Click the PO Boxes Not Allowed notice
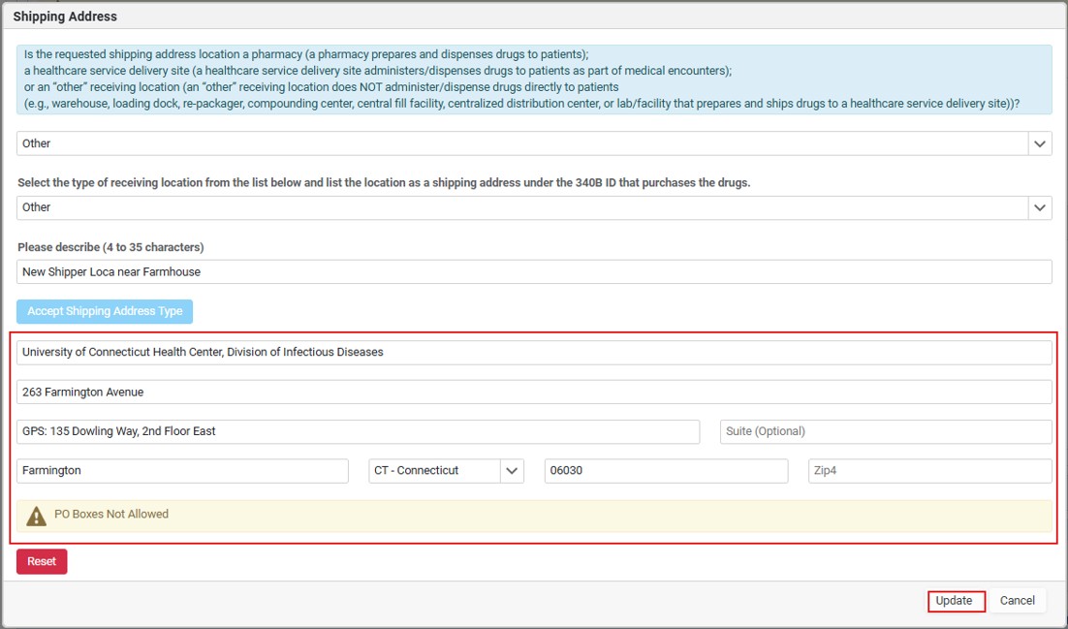The height and width of the screenshot is (629, 1068). [534, 516]
